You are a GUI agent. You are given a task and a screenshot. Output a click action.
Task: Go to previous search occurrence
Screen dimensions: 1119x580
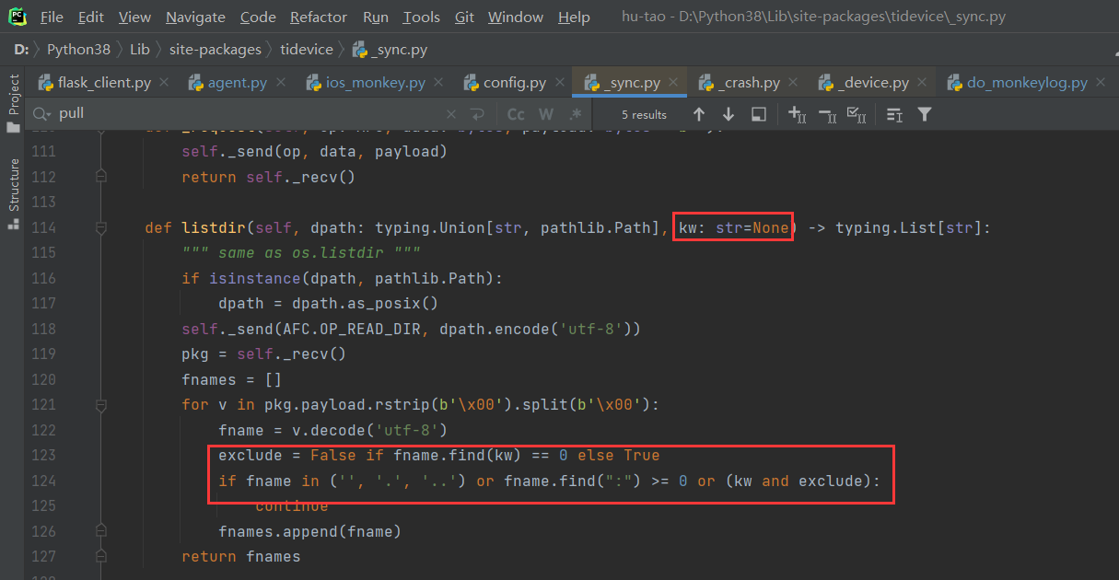tap(699, 114)
